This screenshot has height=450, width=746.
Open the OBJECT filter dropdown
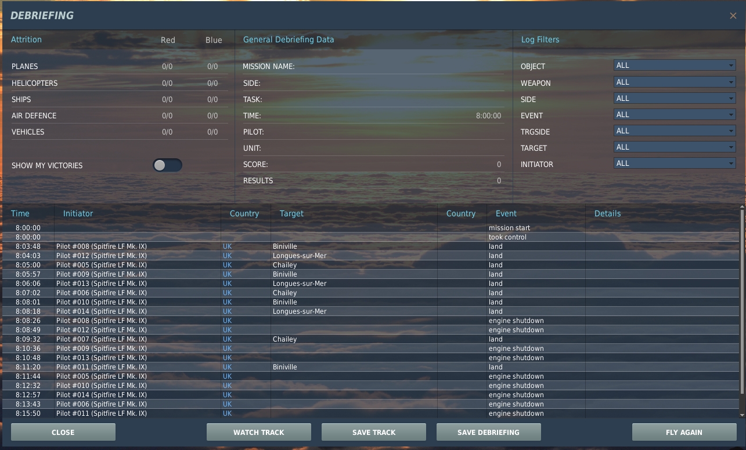pos(675,66)
